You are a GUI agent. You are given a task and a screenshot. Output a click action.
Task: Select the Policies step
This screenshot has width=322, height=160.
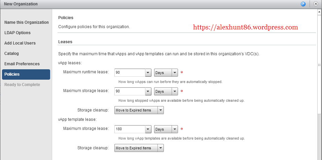[26, 74]
